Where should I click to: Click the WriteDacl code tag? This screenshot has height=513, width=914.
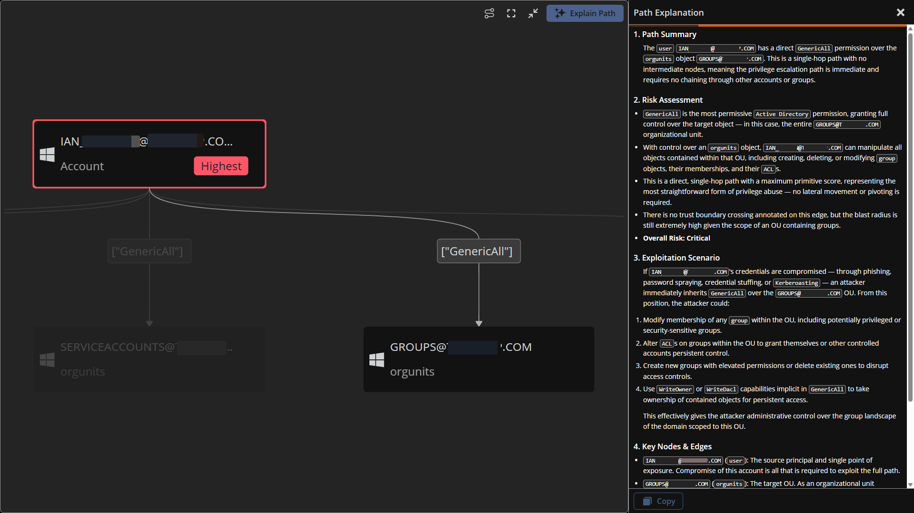click(x=721, y=389)
